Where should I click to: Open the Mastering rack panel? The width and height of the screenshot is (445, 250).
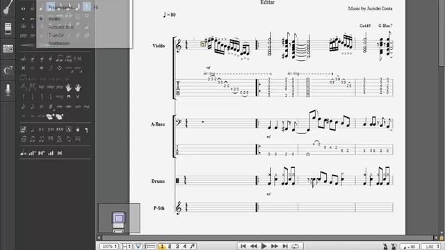[8, 49]
